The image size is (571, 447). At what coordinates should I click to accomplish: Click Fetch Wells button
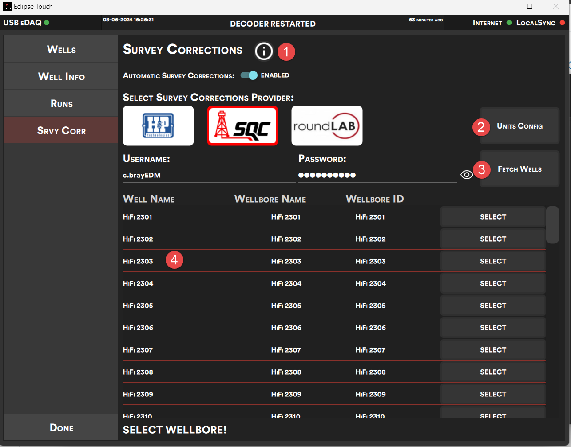[x=519, y=169]
